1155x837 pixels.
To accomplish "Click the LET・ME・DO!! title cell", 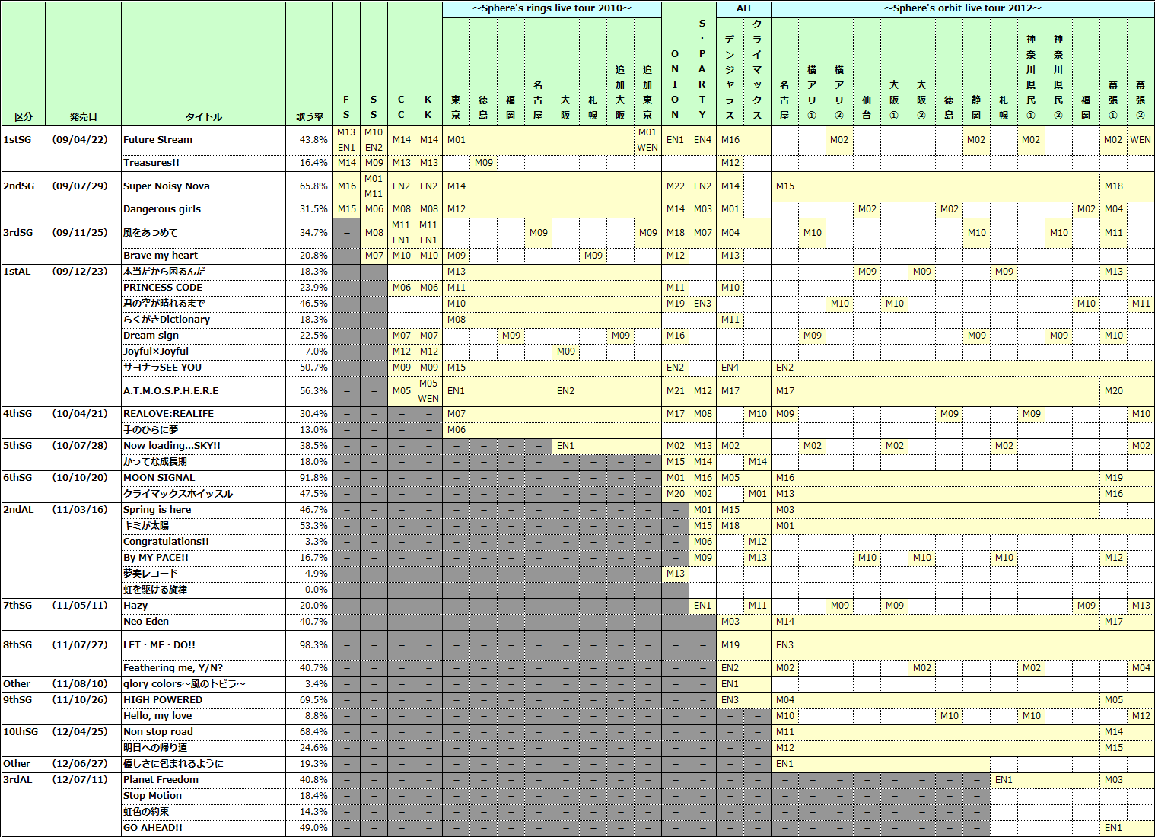I will pyautogui.click(x=204, y=645).
